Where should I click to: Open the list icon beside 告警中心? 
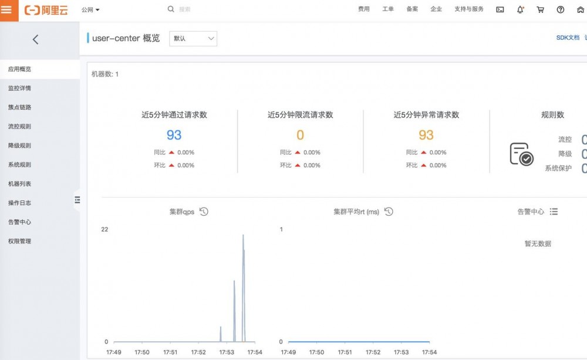[554, 212]
